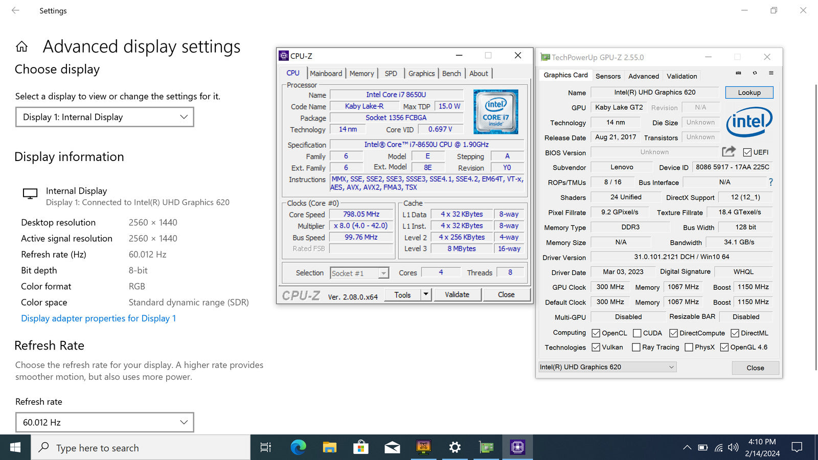Open the Windows Start menu

[15, 448]
